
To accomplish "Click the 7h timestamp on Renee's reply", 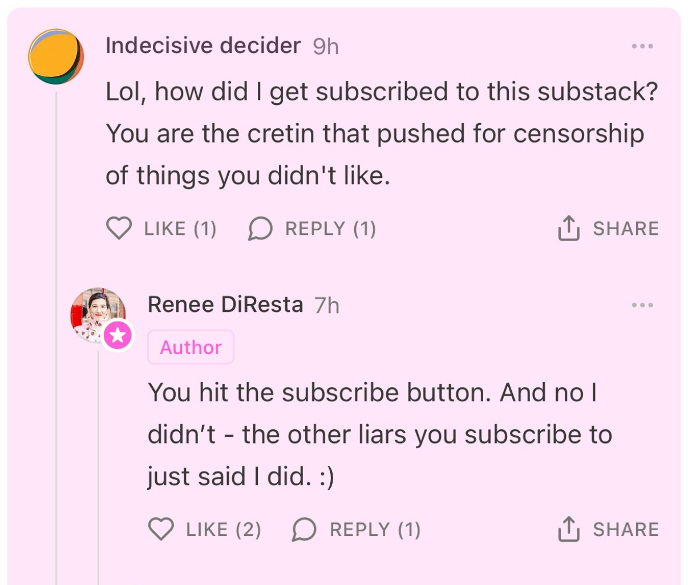I will pos(327,306).
